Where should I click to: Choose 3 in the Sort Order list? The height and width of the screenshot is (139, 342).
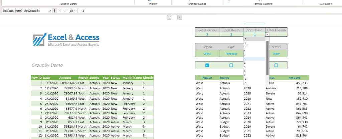tap(254, 59)
